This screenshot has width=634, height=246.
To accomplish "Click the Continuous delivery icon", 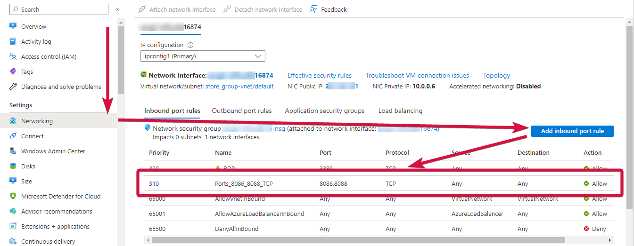I will 13,241.
